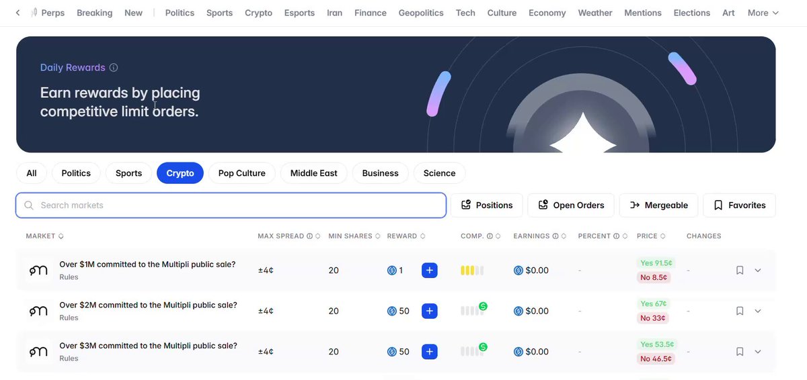807x380 pixels.
Task: Expand the More categories dropdown
Action: [x=763, y=13]
